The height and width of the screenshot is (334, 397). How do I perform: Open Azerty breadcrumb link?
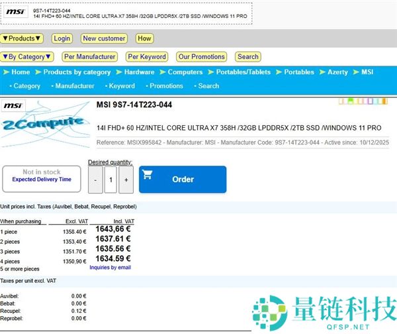click(337, 72)
